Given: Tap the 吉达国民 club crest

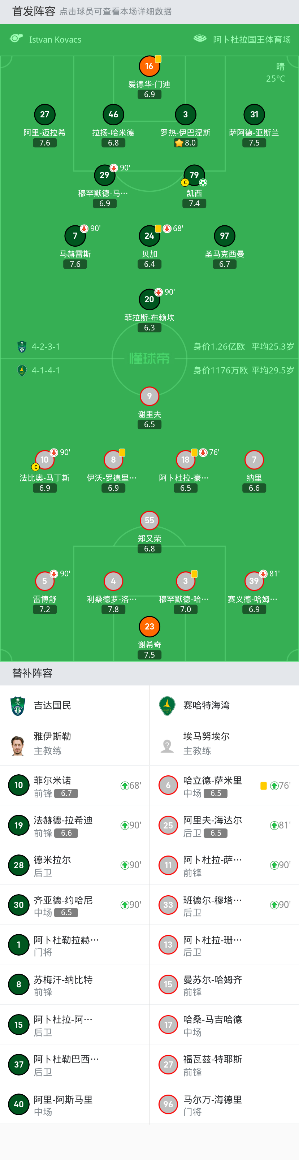Looking at the screenshot, I should [x=18, y=706].
